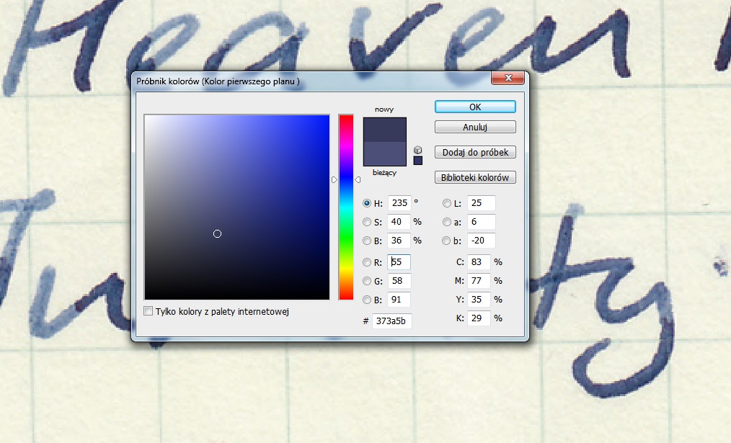Select the G green channel radio button

pos(367,281)
